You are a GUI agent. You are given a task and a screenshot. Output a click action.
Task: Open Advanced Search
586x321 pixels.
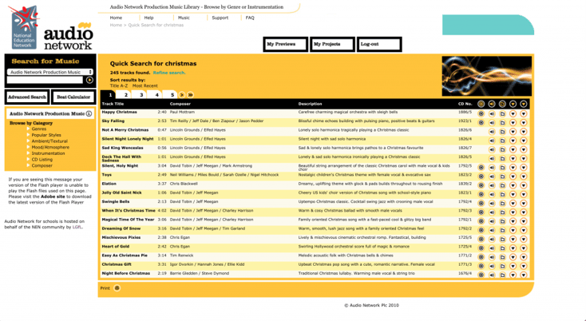tap(27, 97)
